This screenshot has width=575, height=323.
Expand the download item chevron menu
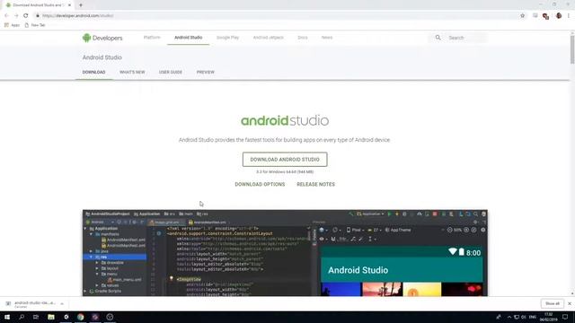(62, 303)
